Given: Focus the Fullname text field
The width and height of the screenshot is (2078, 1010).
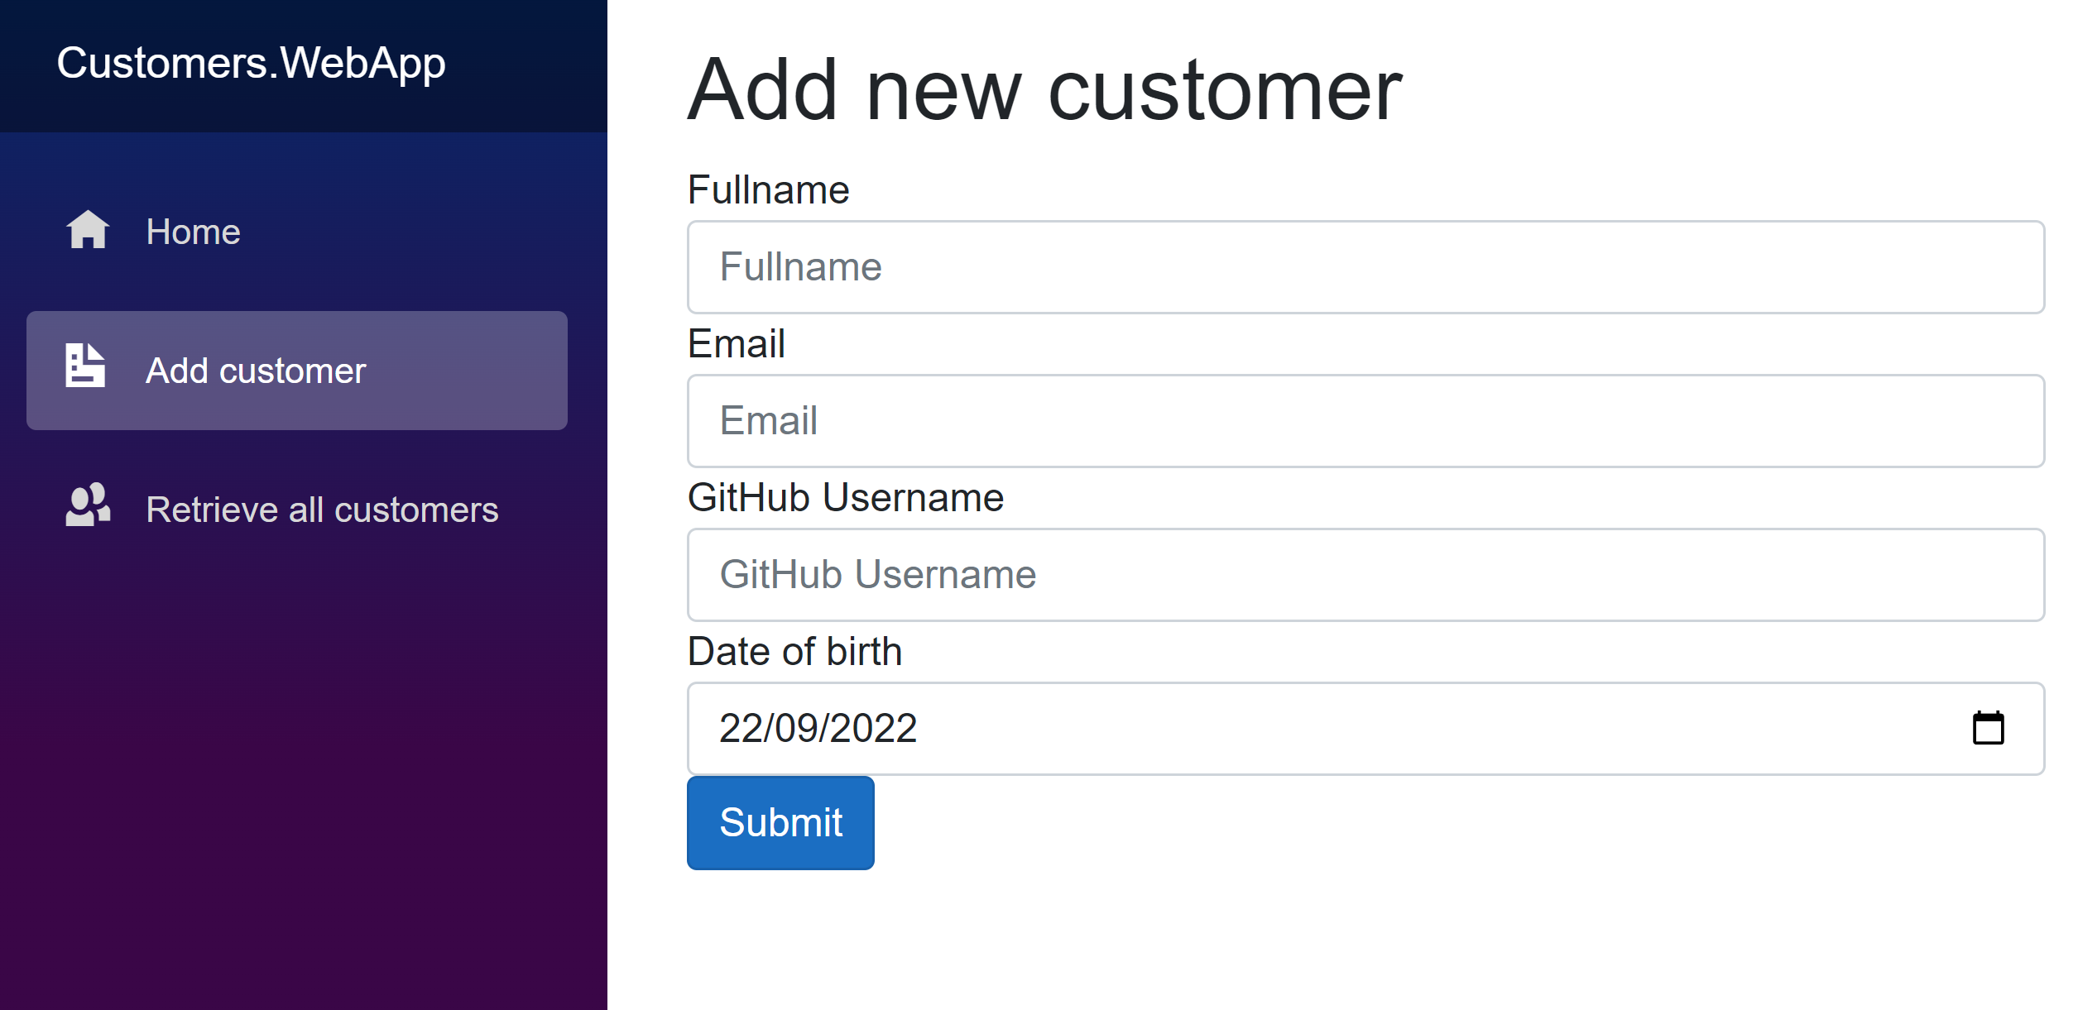Looking at the screenshot, I should [1365, 267].
